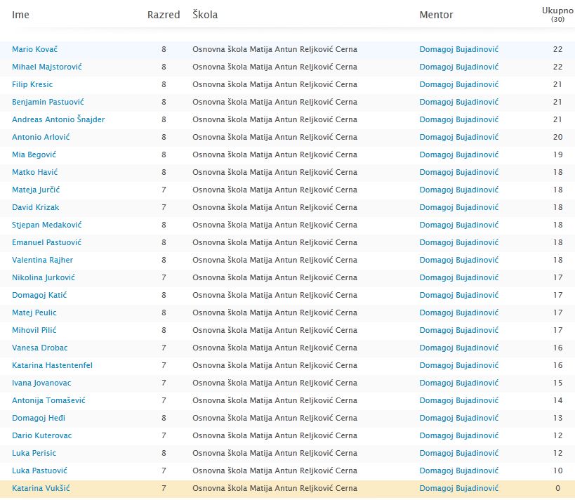Open Mateja Jurčić student link

click(x=36, y=190)
